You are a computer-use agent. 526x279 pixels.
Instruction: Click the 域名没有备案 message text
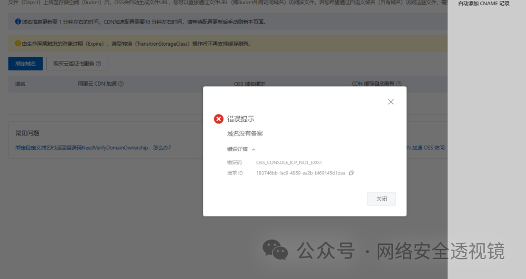point(245,133)
